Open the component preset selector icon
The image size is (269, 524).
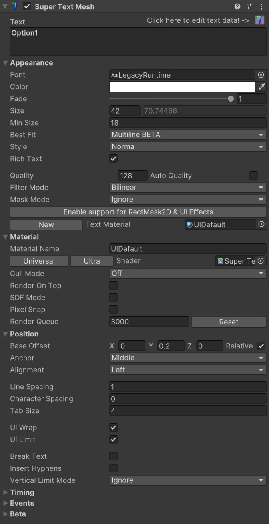(x=249, y=6)
